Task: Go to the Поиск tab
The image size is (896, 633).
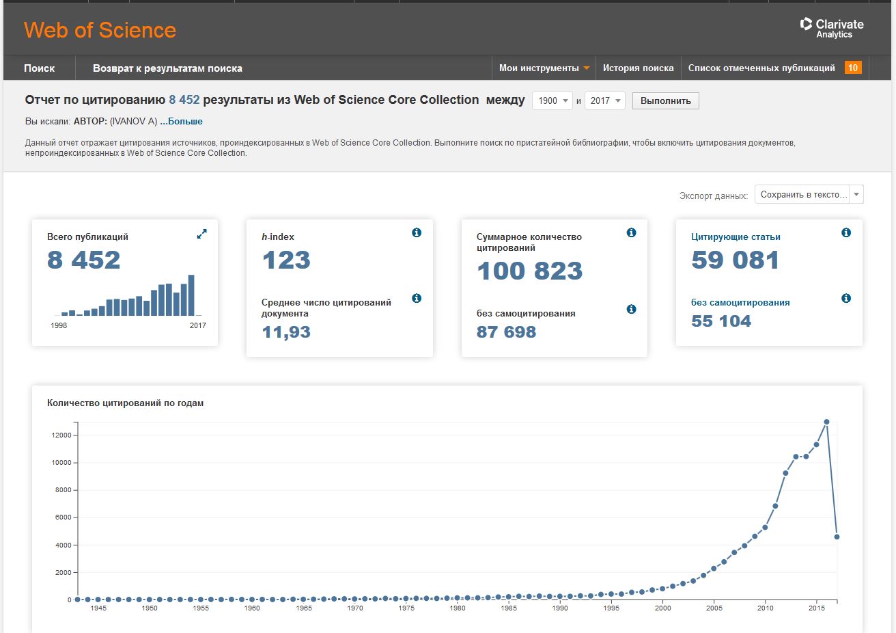Action: [40, 68]
